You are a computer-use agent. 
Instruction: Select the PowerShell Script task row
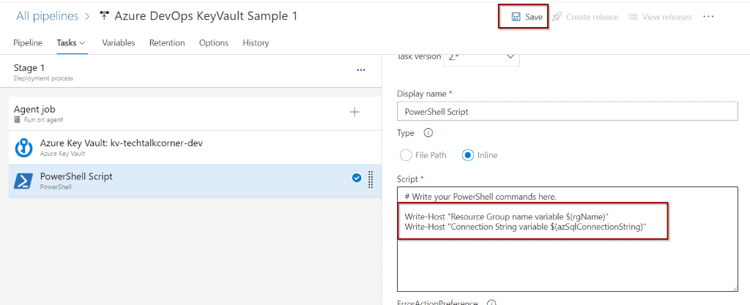pyautogui.click(x=195, y=181)
